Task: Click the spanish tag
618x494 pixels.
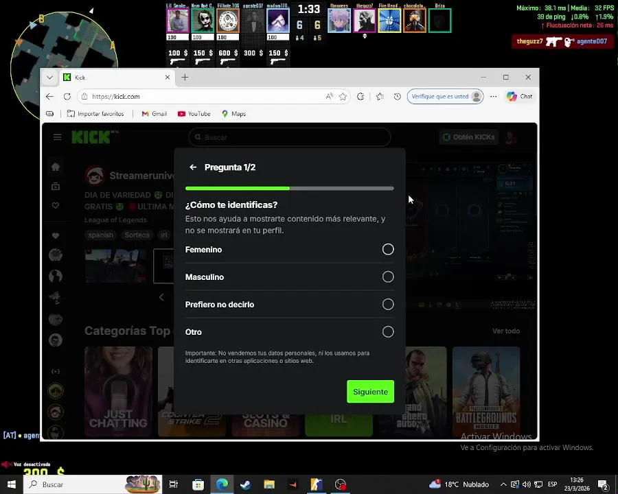Action: pyautogui.click(x=100, y=235)
